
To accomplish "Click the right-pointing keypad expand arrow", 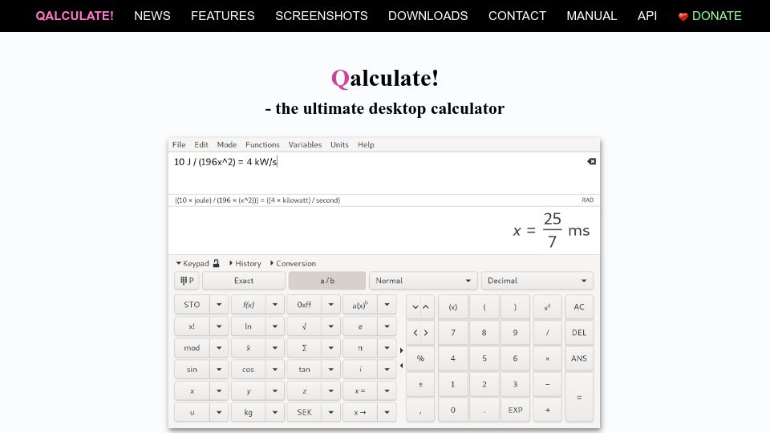I will point(402,350).
